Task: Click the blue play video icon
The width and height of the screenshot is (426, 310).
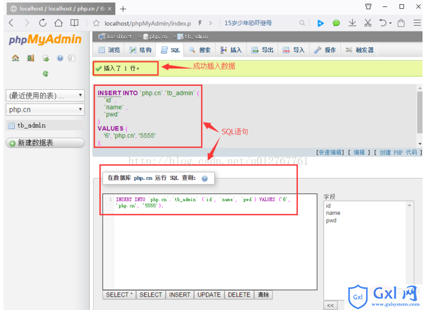Action: pyautogui.click(x=321, y=23)
